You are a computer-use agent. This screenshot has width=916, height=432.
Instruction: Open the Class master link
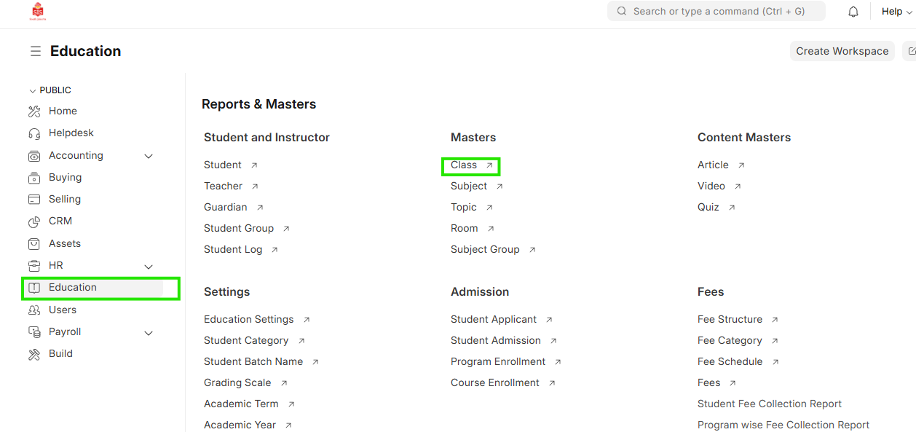[464, 165]
